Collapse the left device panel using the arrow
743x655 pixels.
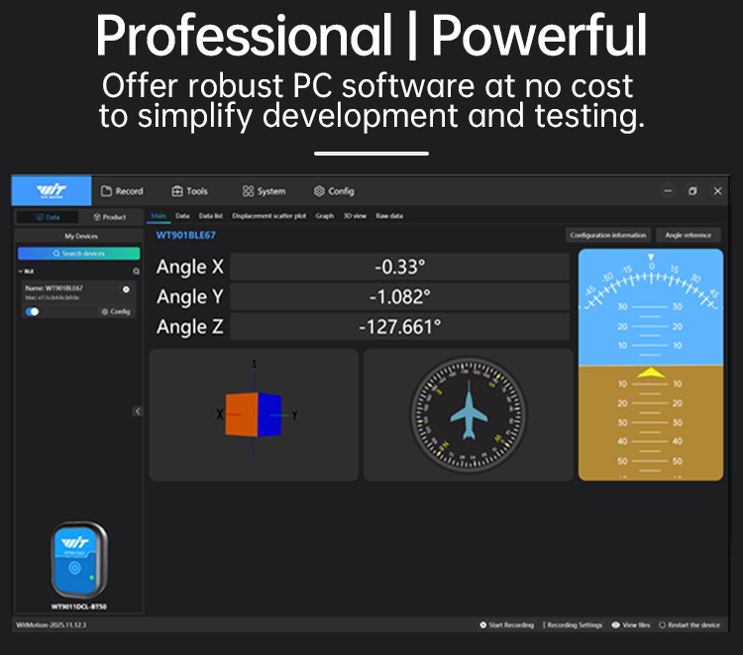click(x=137, y=411)
